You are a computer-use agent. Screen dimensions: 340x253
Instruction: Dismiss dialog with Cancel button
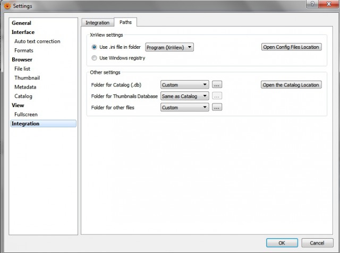coord(317,243)
